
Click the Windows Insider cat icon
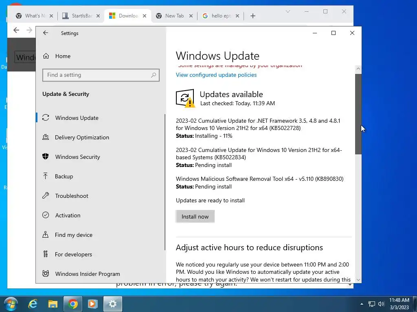(46, 273)
